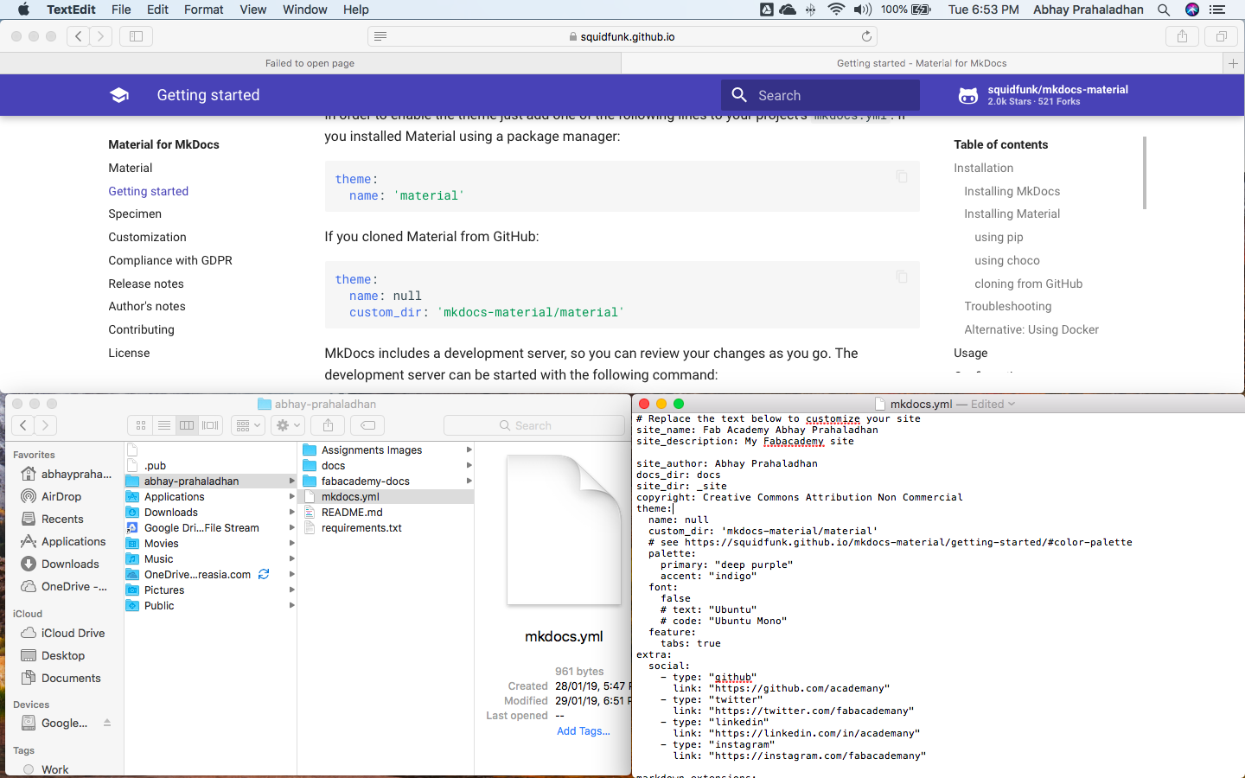Eject the Google device in Finder sidebar

pyautogui.click(x=107, y=723)
